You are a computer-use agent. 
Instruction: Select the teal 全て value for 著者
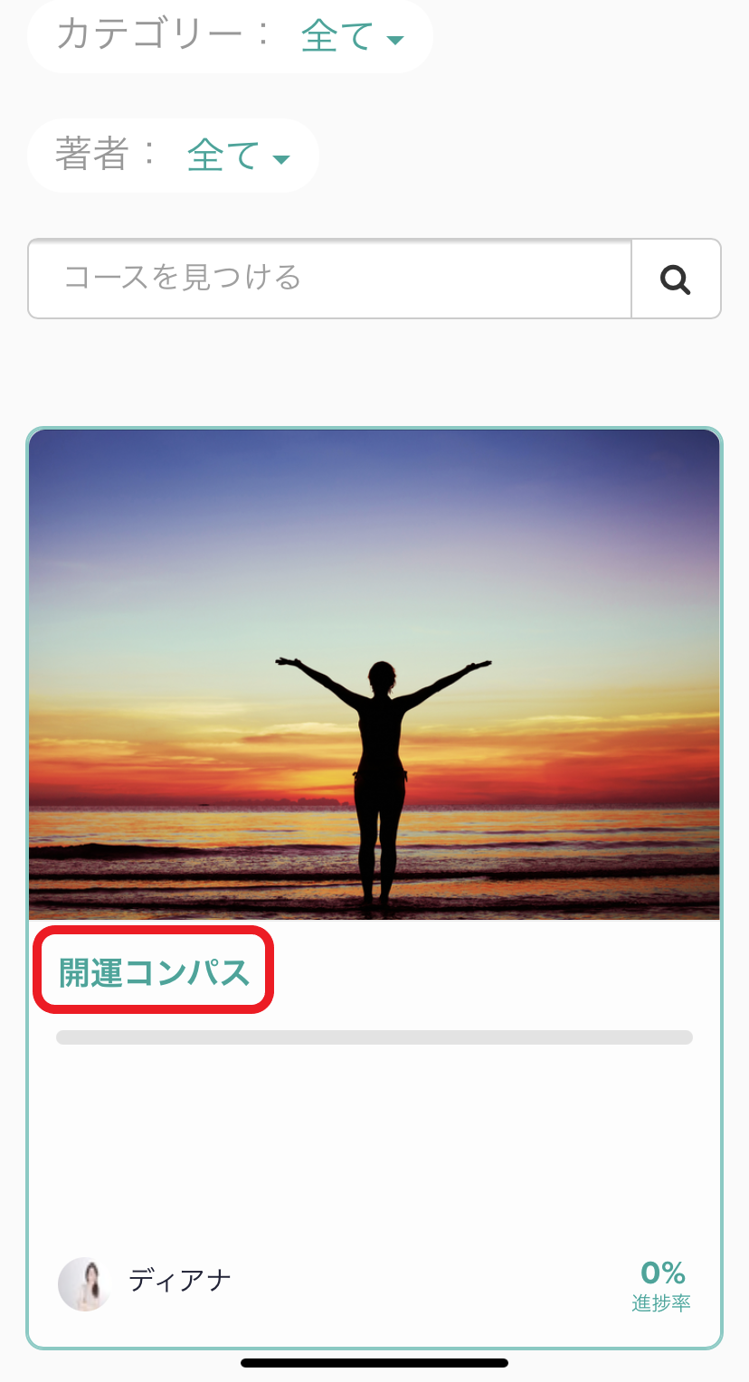(223, 156)
